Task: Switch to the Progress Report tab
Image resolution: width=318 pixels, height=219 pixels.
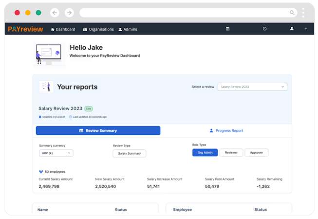Action: (x=226, y=131)
